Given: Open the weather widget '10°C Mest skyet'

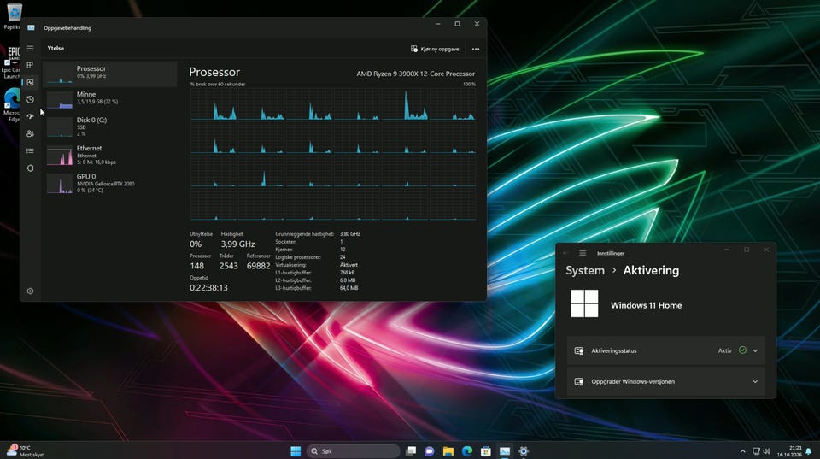Looking at the screenshot, I should [x=25, y=451].
